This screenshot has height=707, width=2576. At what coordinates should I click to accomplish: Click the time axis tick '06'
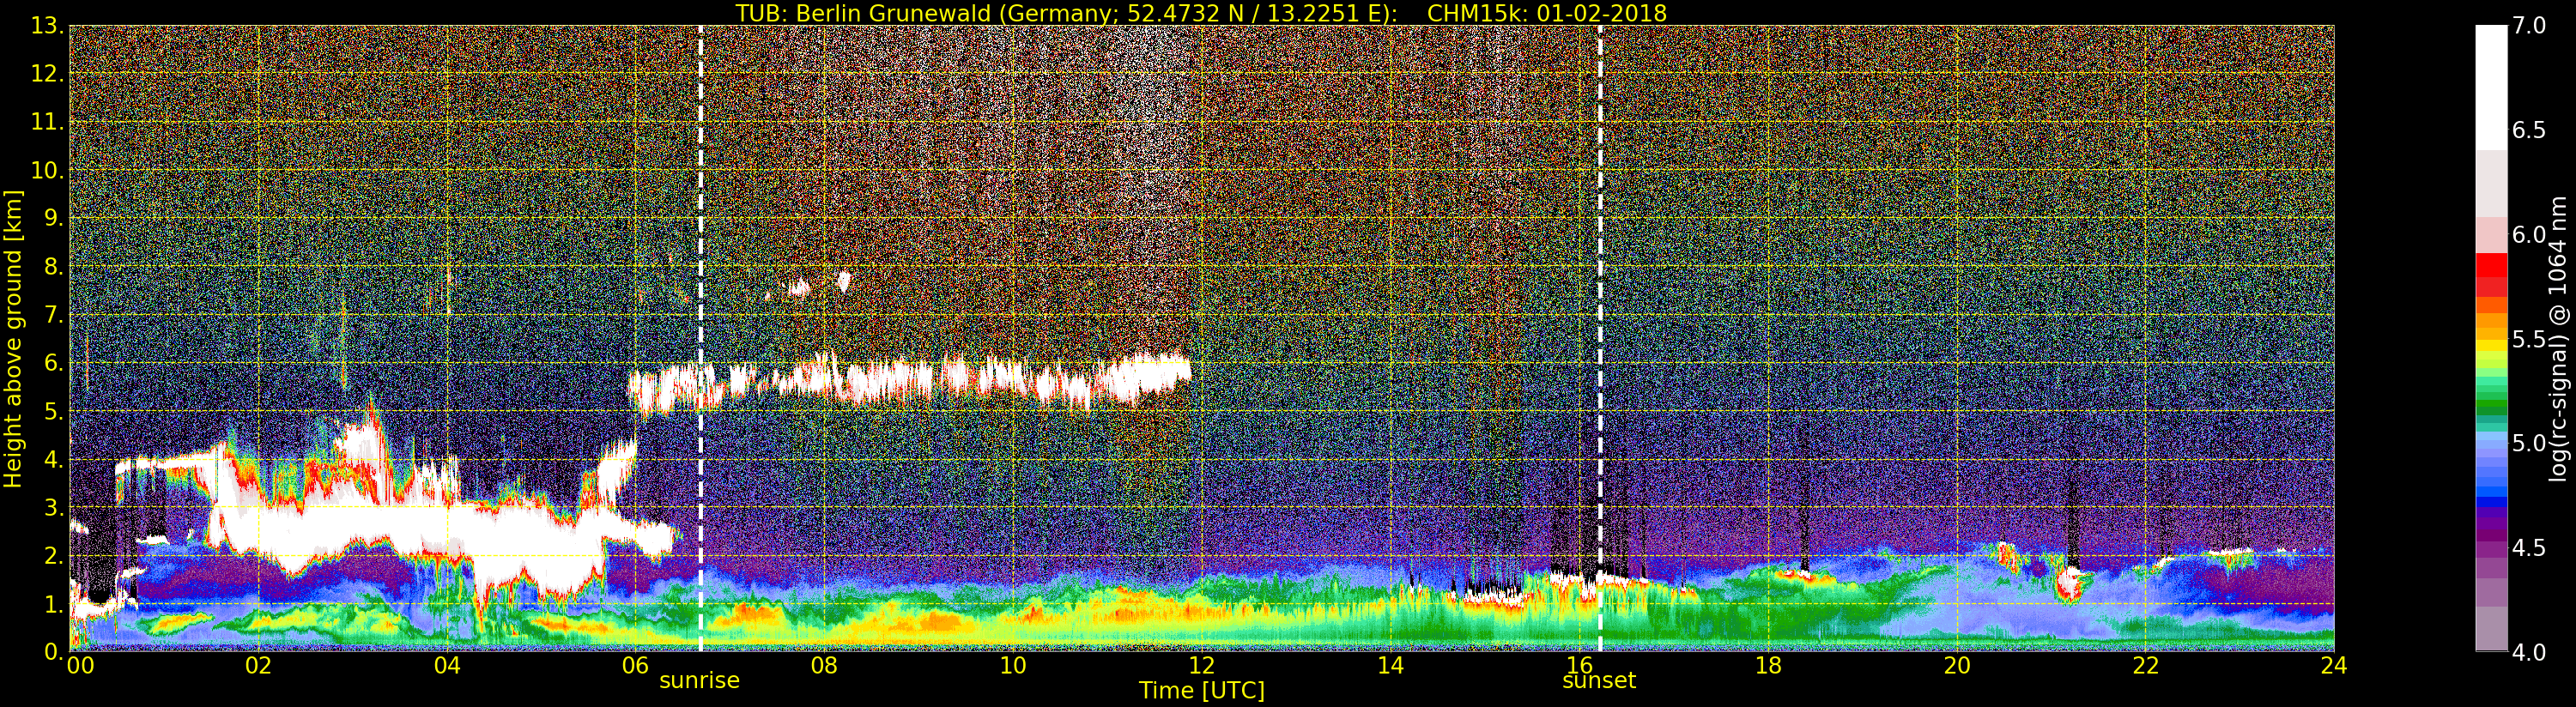point(635,666)
